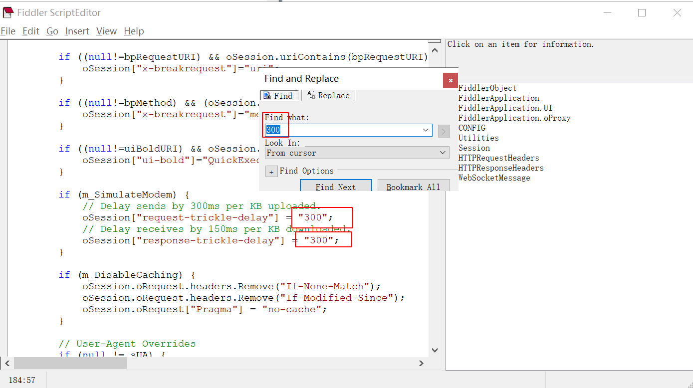The width and height of the screenshot is (693, 388).
Task: Select FiddlerApplication.oProxy in the list
Action: pos(514,118)
